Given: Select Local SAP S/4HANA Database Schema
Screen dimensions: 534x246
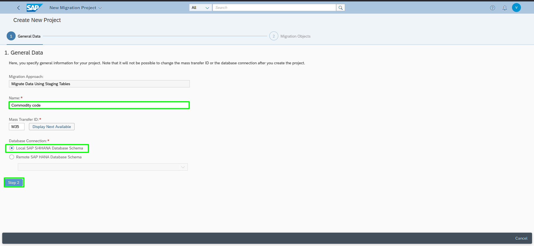Looking at the screenshot, I should [x=12, y=148].
